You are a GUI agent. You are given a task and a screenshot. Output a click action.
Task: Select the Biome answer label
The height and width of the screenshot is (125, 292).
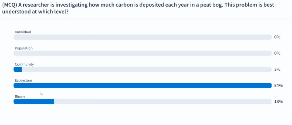(20, 96)
